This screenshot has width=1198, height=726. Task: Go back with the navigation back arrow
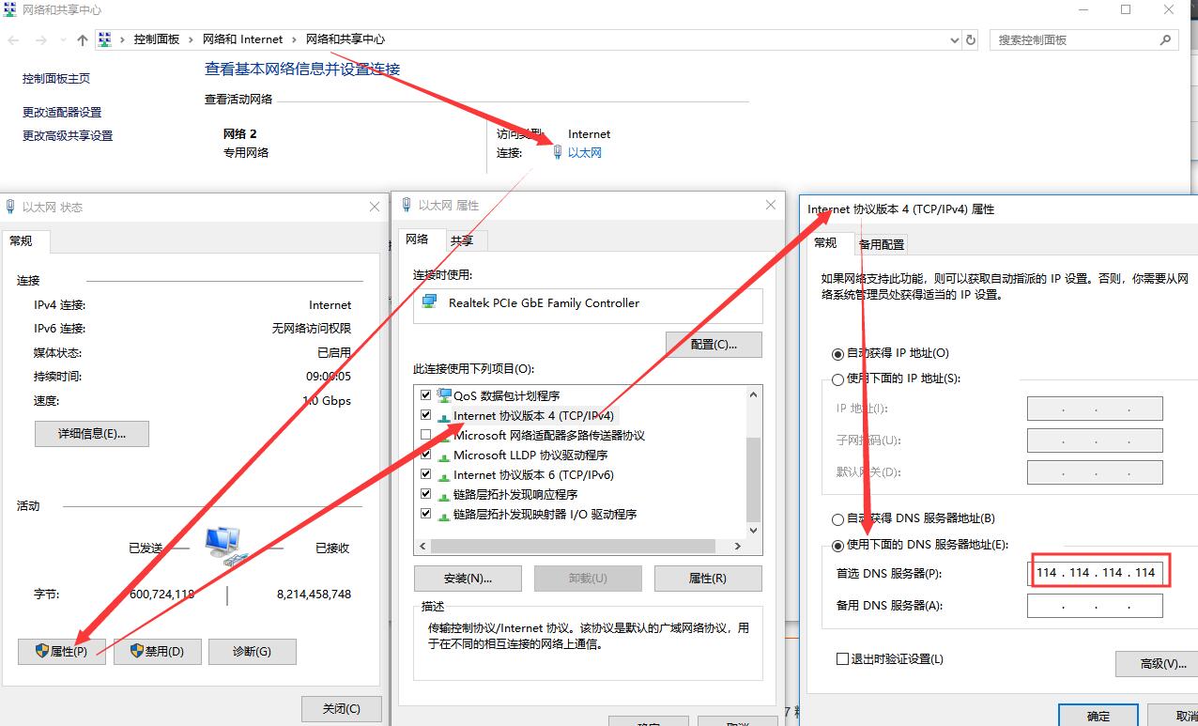[x=13, y=40]
